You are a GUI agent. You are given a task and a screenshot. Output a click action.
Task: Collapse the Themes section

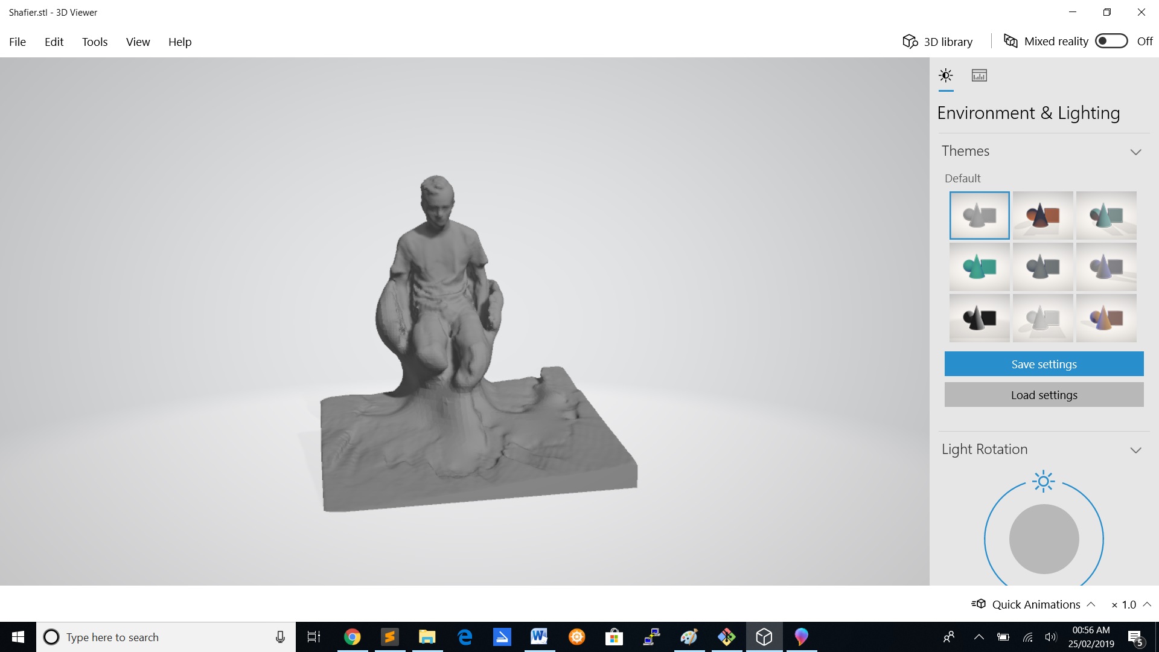1135,152
